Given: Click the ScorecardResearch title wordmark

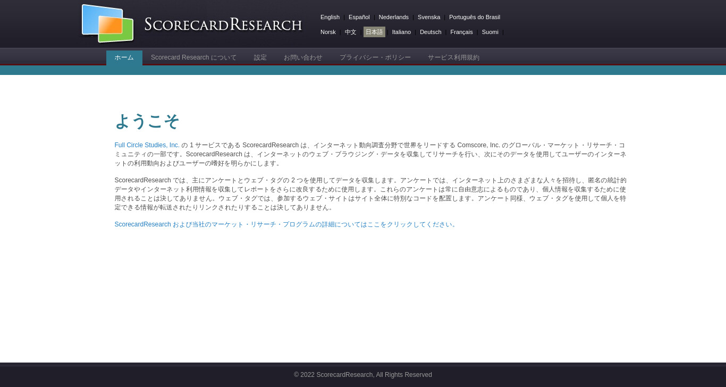Looking at the screenshot, I should tap(223, 24).
